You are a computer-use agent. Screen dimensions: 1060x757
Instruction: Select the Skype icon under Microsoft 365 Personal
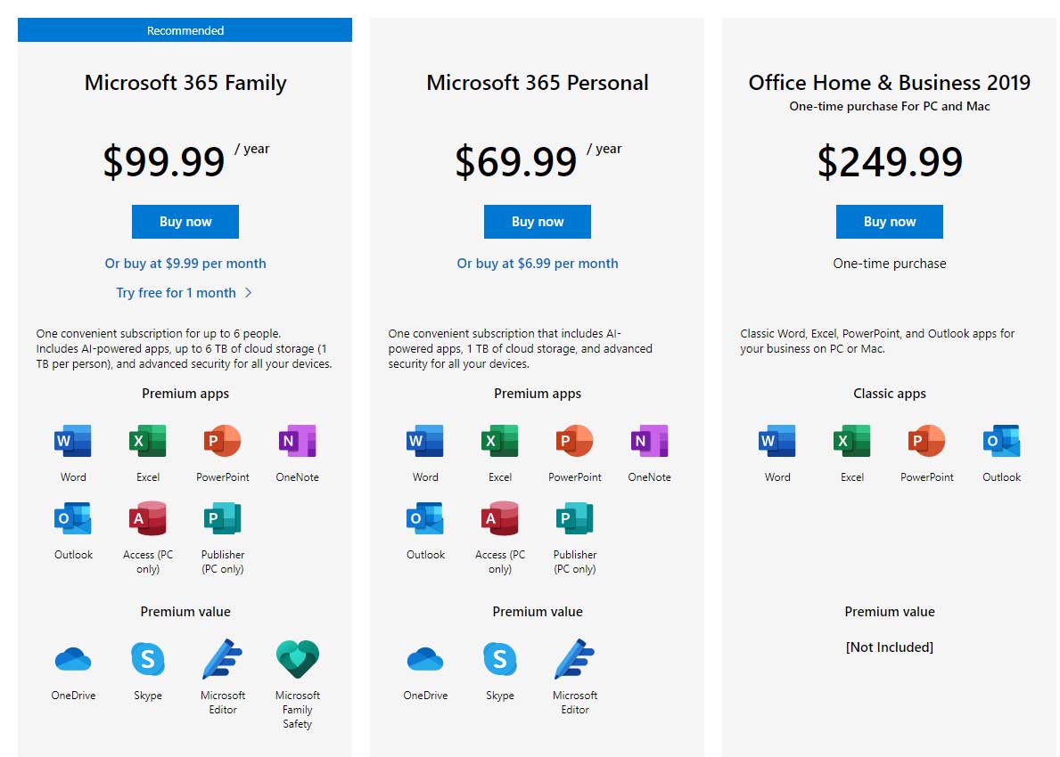point(500,658)
